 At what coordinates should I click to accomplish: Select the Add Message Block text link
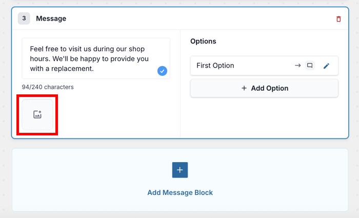pyautogui.click(x=180, y=193)
